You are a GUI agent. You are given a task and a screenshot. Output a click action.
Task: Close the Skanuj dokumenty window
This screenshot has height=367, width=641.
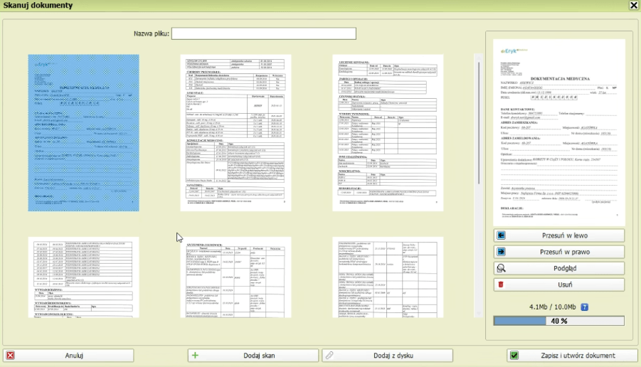click(x=633, y=5)
